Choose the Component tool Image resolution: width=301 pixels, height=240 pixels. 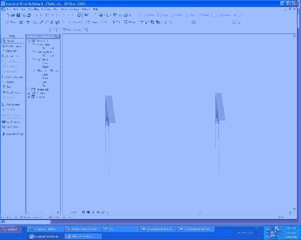[x=13, y=104]
